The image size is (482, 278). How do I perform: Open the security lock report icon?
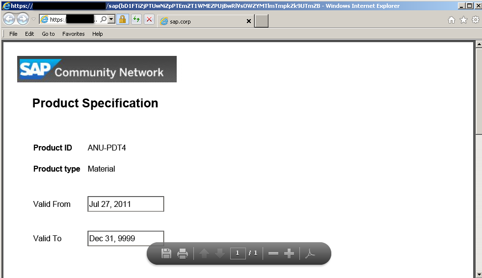click(122, 19)
